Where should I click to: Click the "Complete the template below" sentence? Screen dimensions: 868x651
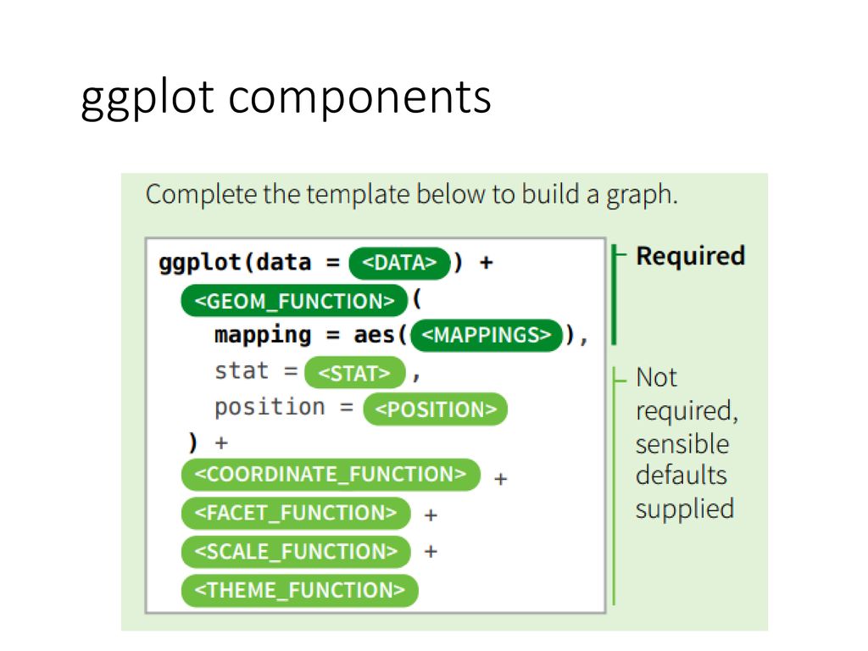pos(412,195)
